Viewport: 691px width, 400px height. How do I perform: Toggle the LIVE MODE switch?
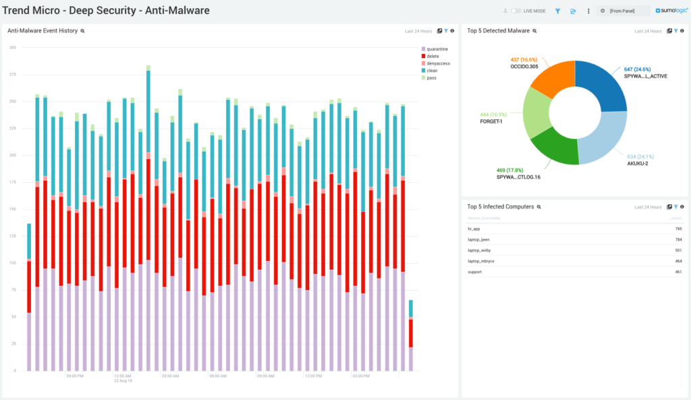(x=516, y=11)
